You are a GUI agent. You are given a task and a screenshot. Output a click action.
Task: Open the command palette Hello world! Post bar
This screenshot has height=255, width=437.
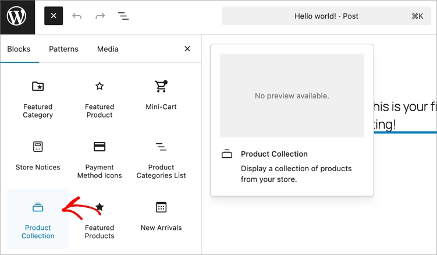point(326,16)
